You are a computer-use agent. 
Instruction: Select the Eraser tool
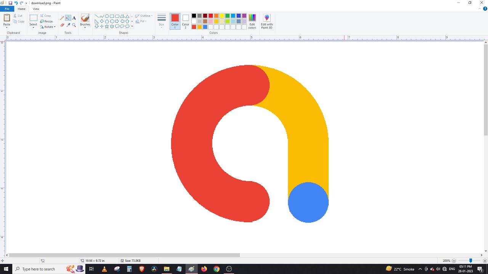[62, 25]
